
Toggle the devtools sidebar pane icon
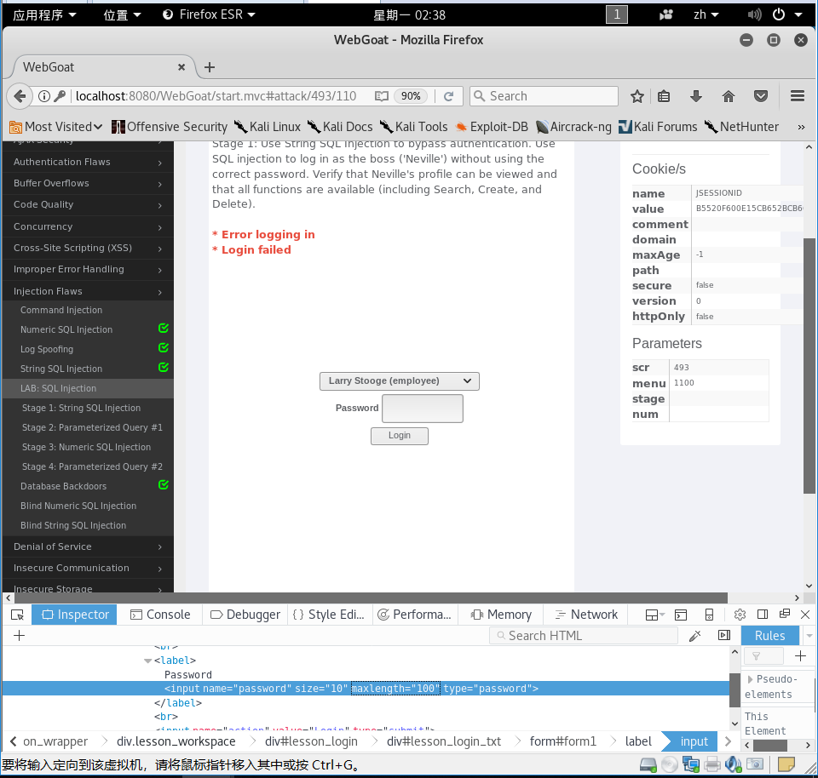(x=724, y=635)
